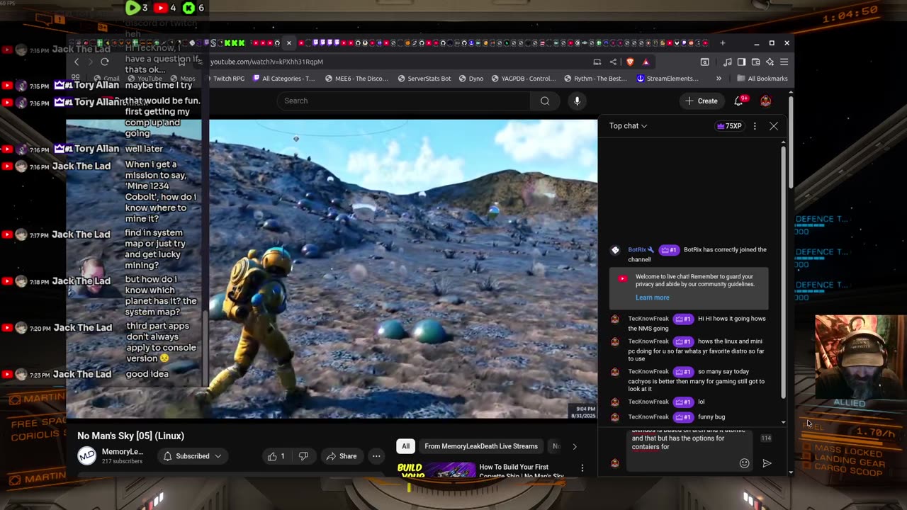
Task: Open the Leo AI sparkle icon
Action: pos(770,62)
